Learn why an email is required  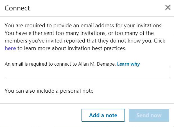pyautogui.click(x=128, y=64)
